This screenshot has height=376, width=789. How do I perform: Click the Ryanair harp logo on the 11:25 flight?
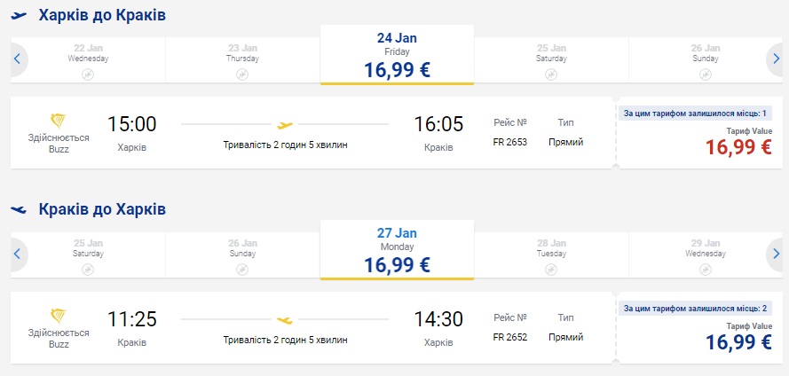59,317
